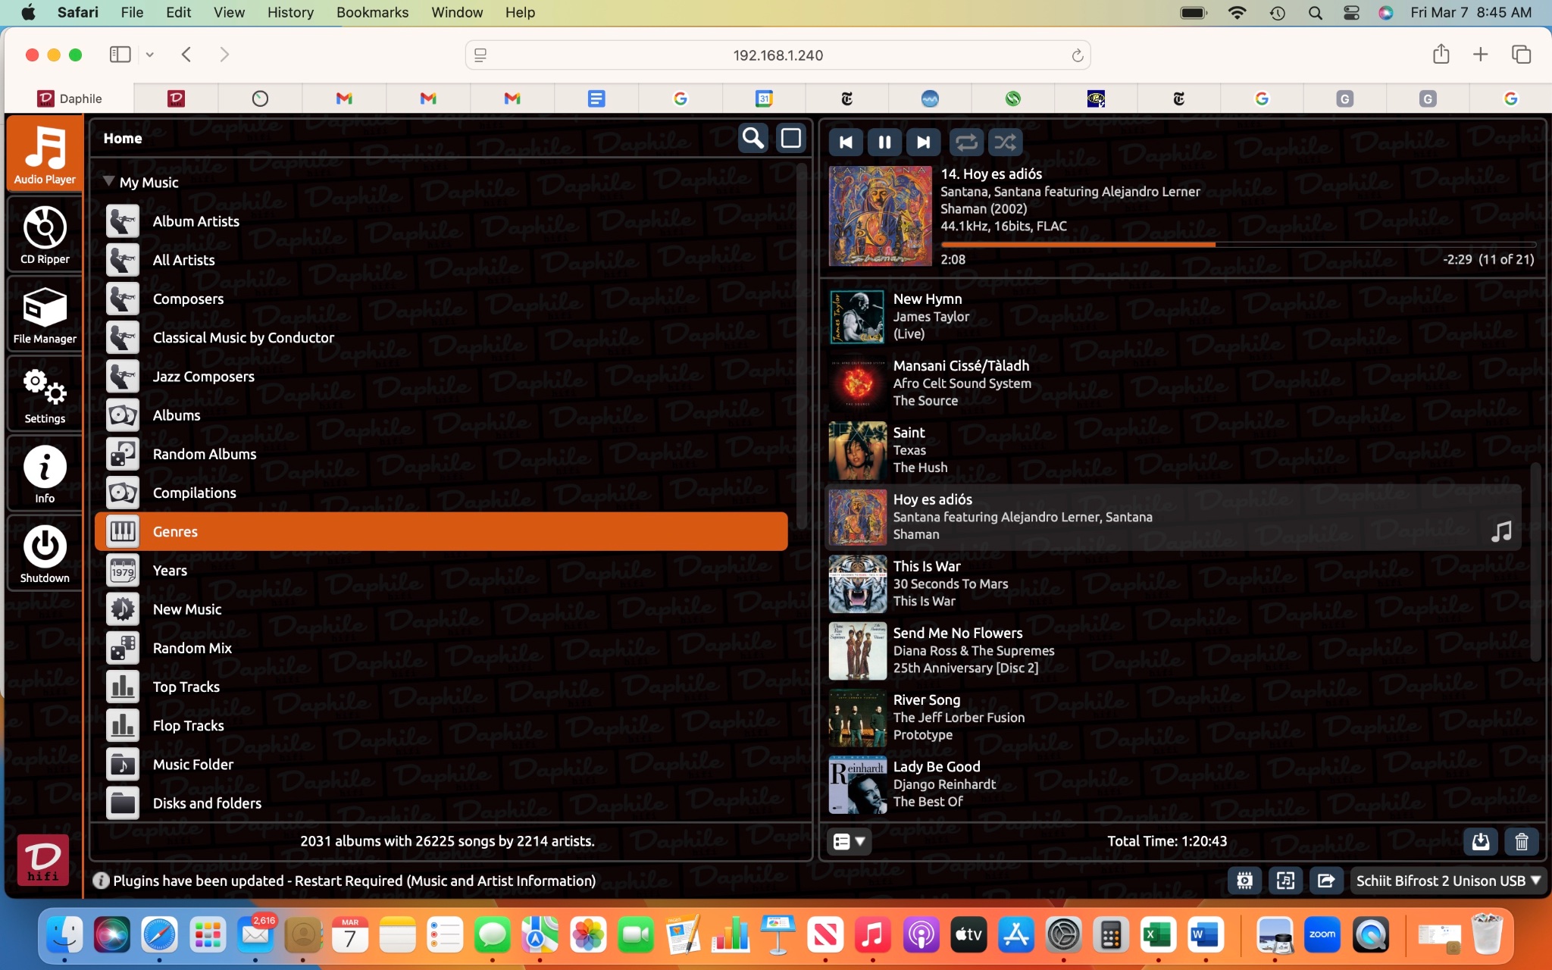Save the current playlist
Viewport: 1552px width, 970px height.
tap(1480, 841)
